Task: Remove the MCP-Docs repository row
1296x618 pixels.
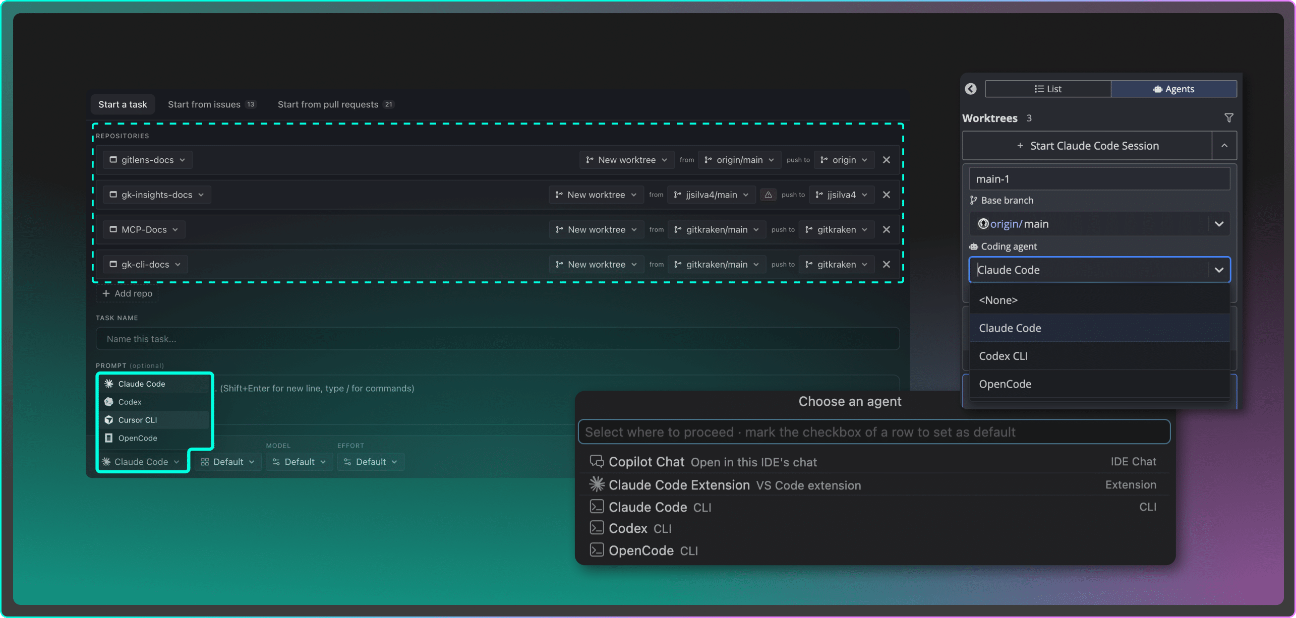Action: point(886,229)
